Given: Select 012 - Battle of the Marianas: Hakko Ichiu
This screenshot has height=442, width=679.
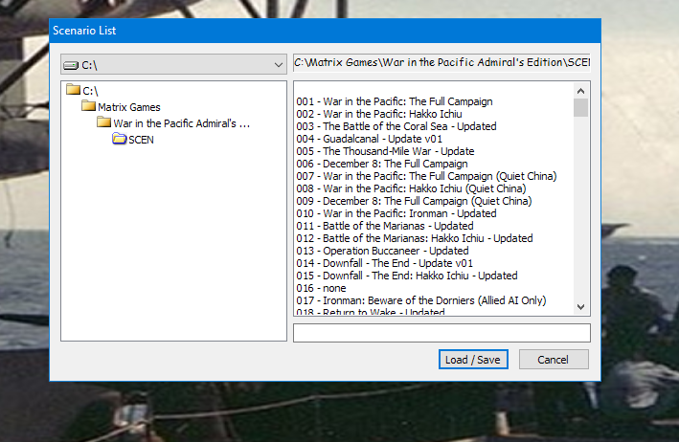Looking at the screenshot, I should [415, 239].
